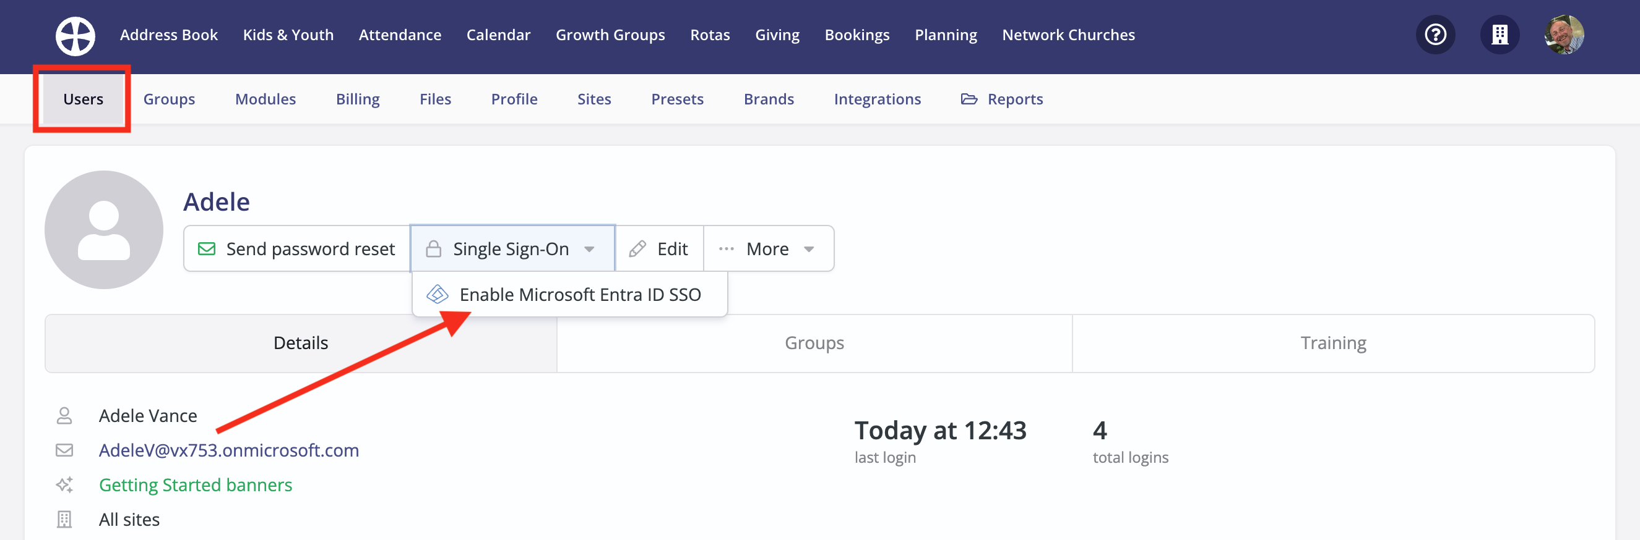Image resolution: width=1640 pixels, height=540 pixels.
Task: Click the total logins count 4
Action: coord(1100,430)
